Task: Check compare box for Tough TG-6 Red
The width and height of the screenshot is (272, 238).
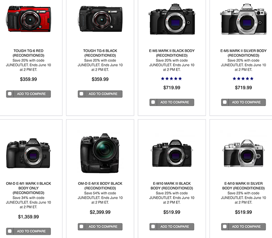Action: click(x=10, y=94)
